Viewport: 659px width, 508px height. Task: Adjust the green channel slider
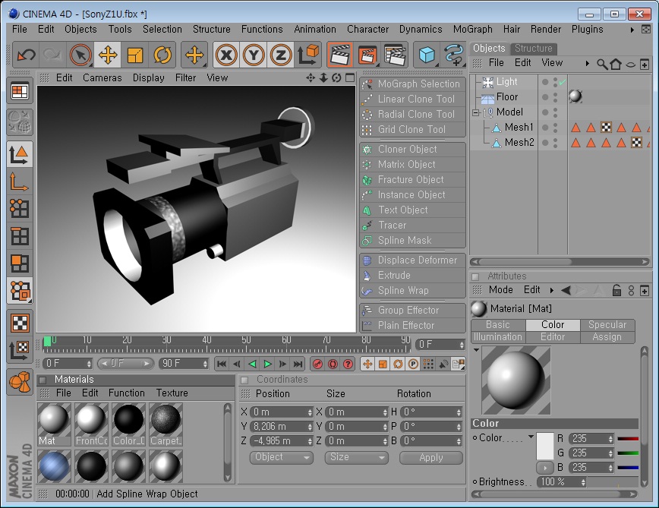pyautogui.click(x=628, y=453)
